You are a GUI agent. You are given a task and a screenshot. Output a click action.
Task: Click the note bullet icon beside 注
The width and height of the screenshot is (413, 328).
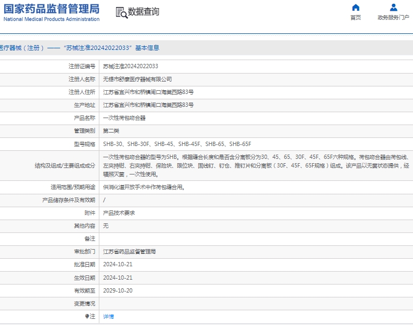point(87,317)
